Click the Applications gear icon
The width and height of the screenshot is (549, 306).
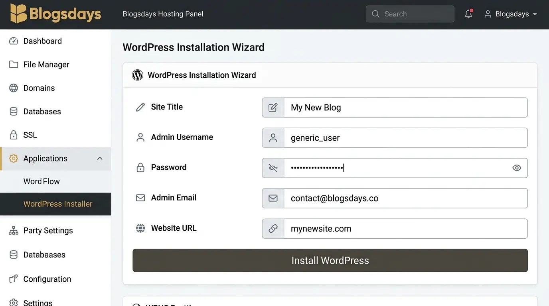click(14, 159)
